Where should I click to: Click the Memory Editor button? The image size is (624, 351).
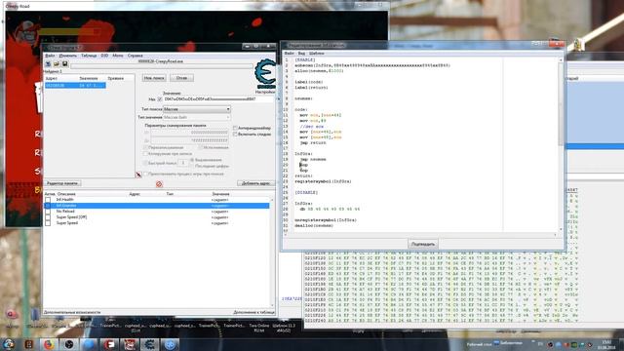point(62,183)
